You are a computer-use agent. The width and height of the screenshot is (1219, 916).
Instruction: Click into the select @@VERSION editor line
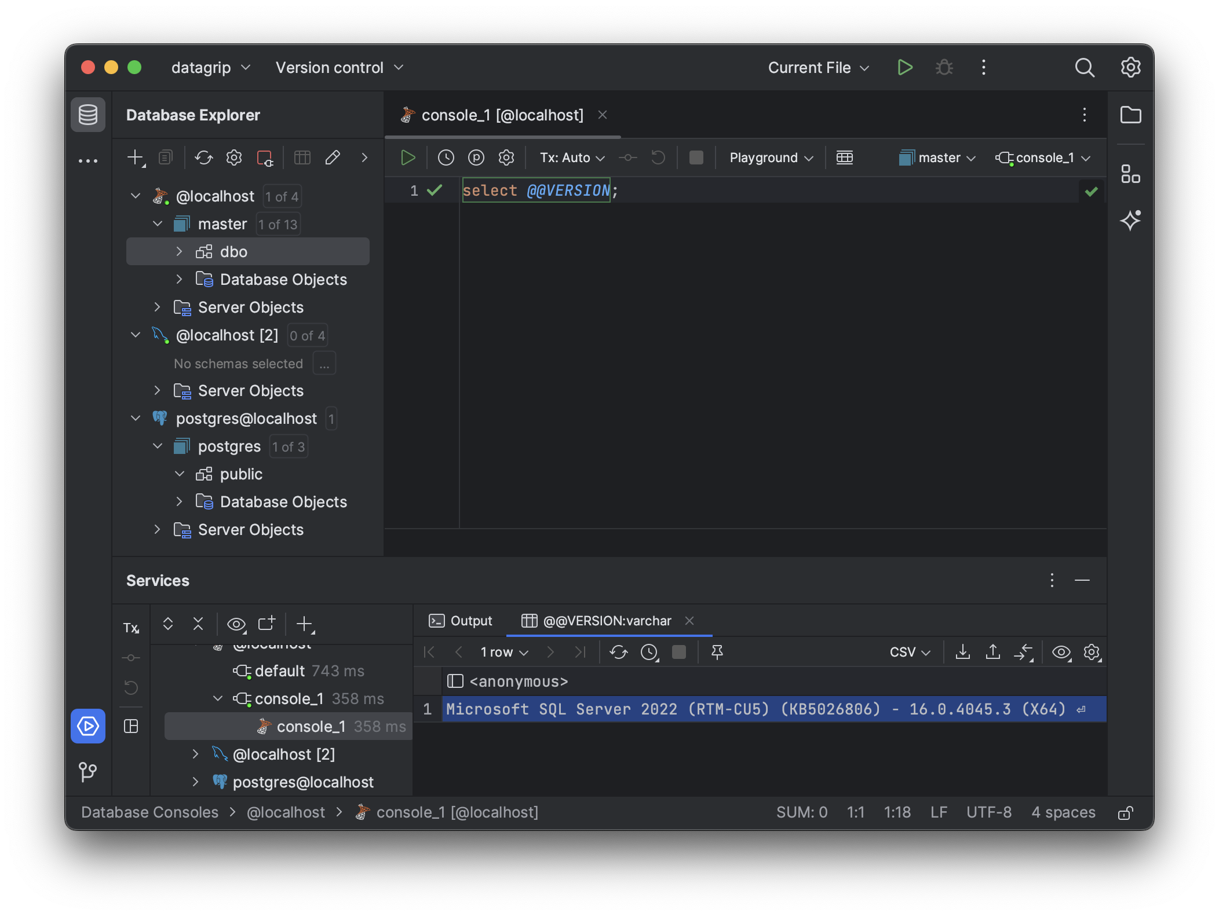(540, 190)
